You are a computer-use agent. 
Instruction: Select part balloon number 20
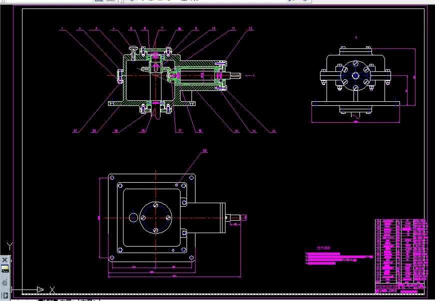click(x=94, y=131)
